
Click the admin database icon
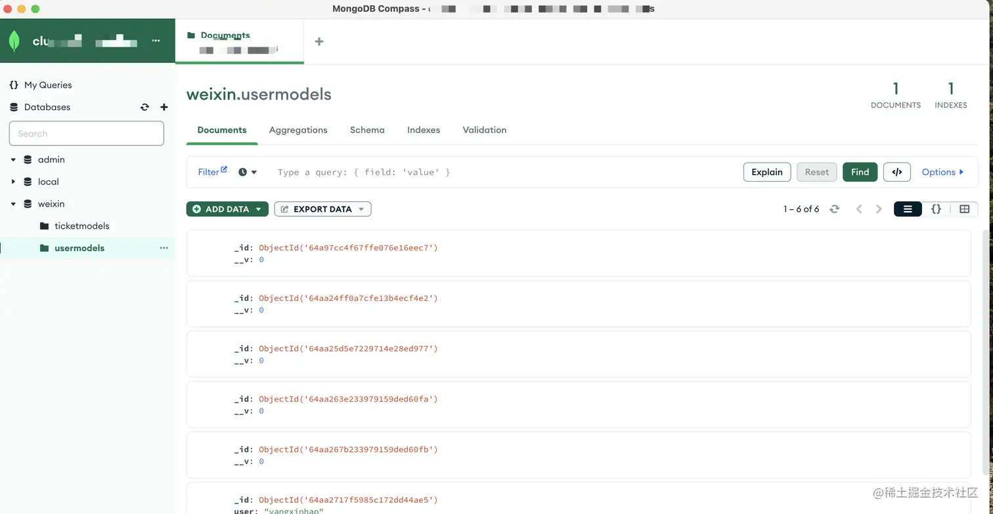pyautogui.click(x=28, y=159)
